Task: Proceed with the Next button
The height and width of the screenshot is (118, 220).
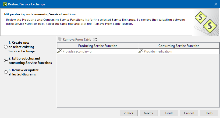Action: (x=148, y=113)
